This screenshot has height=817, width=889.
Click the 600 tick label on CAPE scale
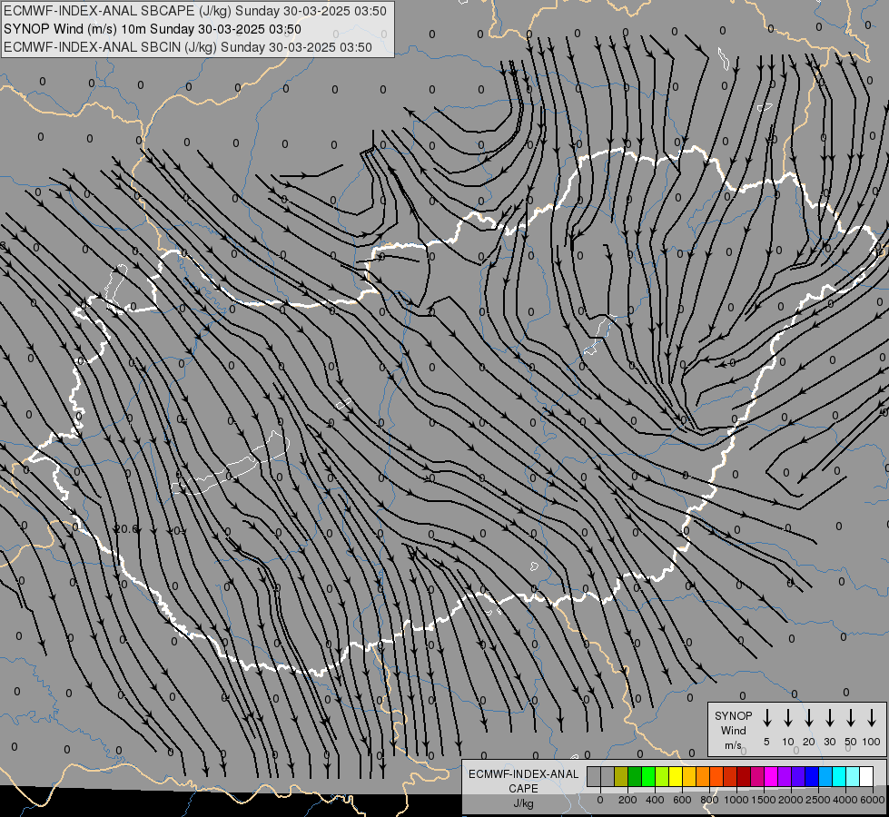point(682,800)
